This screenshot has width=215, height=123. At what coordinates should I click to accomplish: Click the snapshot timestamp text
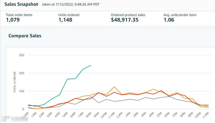click(x=71, y=5)
